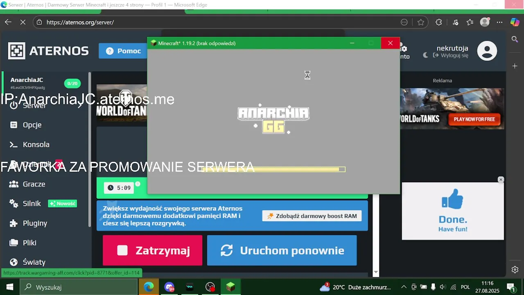Open the Pomoc help button
Screen dimensions: 524x295
tap(123, 51)
